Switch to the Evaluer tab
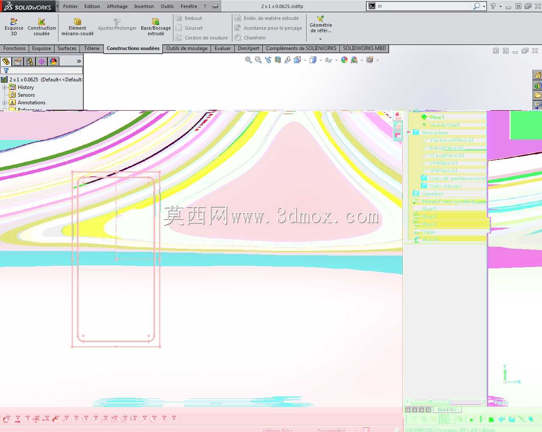 pos(223,48)
